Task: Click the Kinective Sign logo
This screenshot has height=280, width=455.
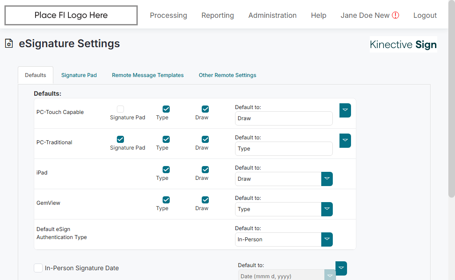Action: pos(403,45)
